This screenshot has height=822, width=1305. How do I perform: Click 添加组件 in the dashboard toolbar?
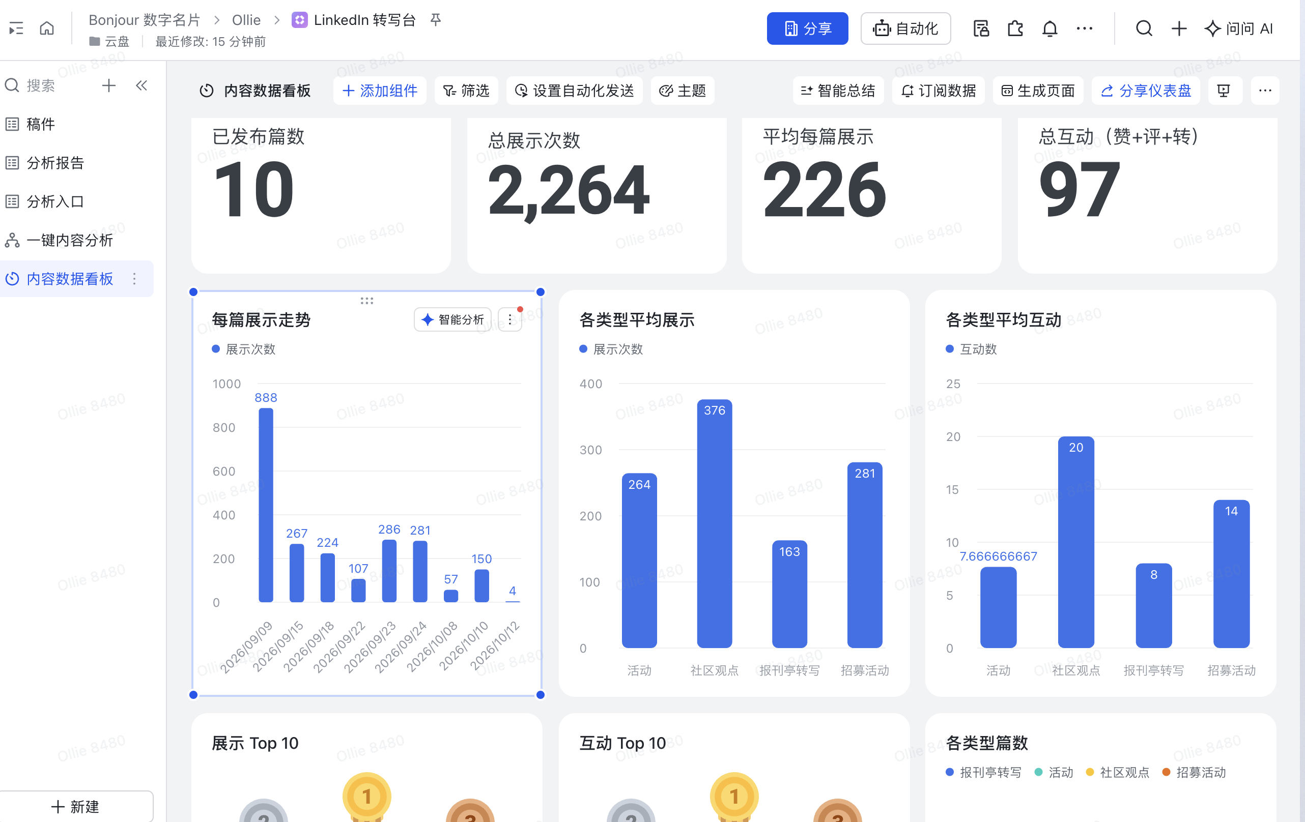[x=380, y=91]
